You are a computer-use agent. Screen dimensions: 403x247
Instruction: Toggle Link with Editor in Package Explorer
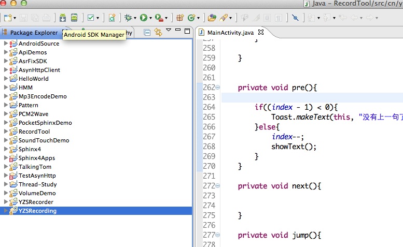[158, 32]
